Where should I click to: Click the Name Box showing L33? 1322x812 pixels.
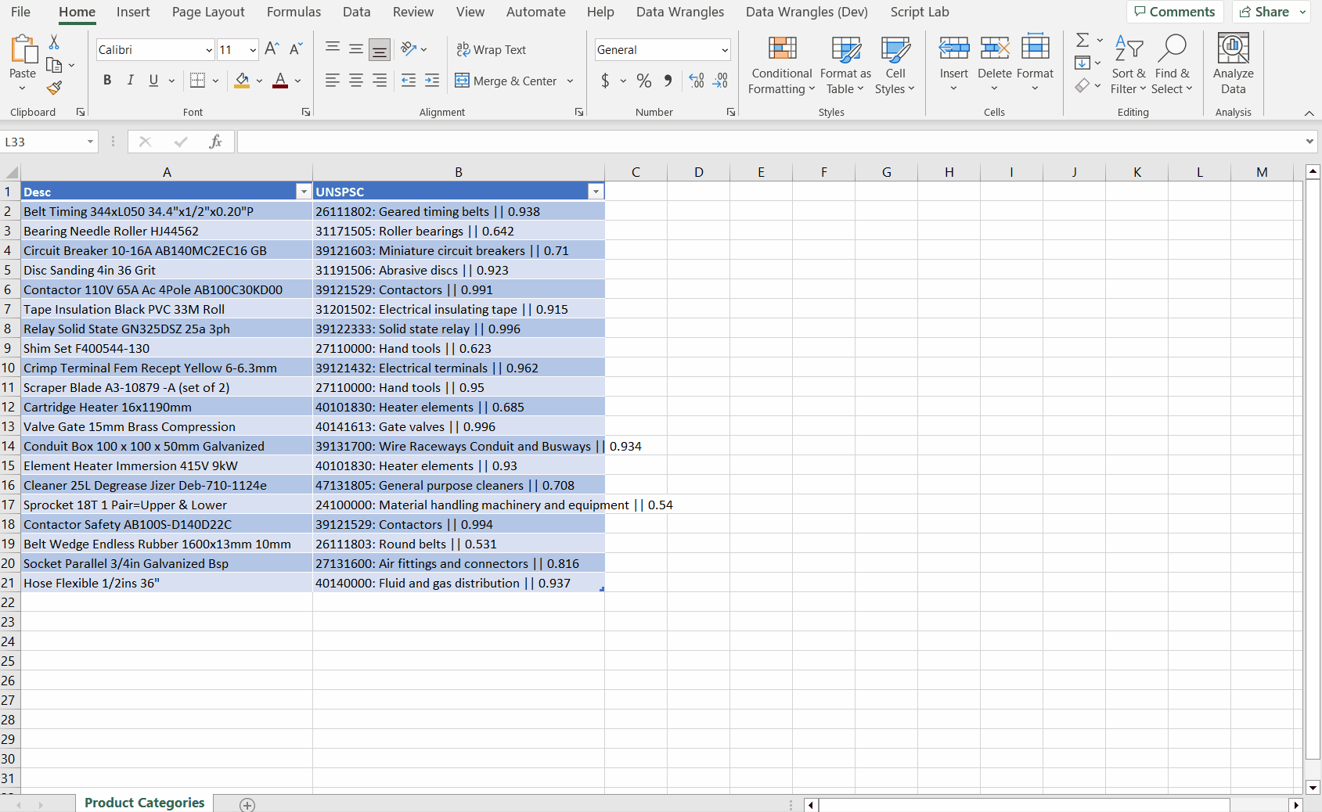(x=43, y=142)
